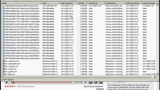
Task: Sort by the Laatst geopend column header
Action: (x=68, y=3)
